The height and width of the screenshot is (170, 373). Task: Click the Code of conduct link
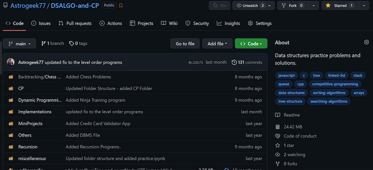click(x=296, y=136)
